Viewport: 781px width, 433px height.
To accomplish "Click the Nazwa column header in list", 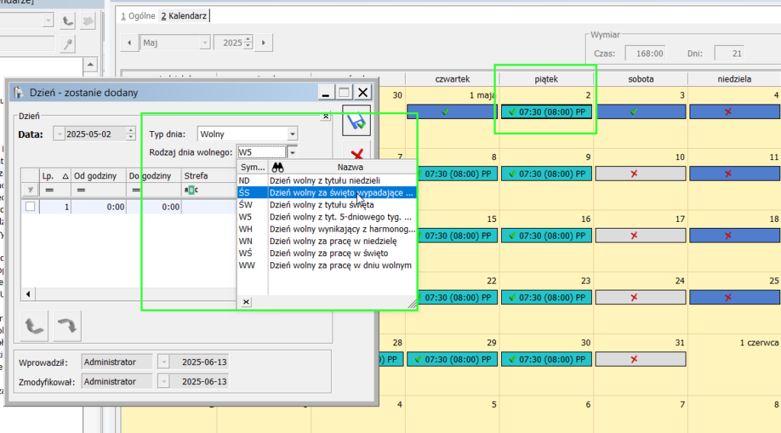I will click(349, 167).
